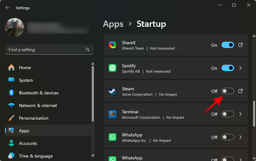Maximize the Settings window

234,5
